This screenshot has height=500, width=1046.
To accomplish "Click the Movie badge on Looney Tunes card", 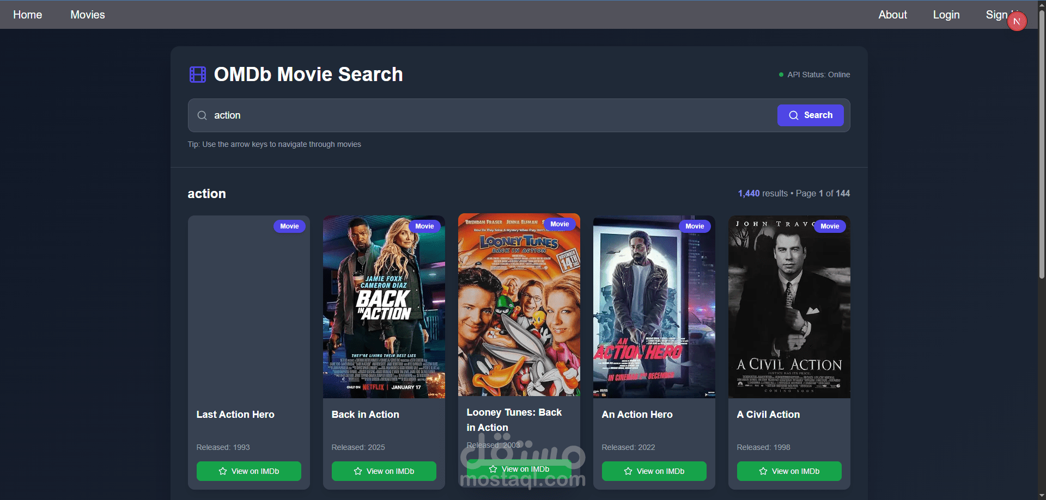I will tap(560, 224).
